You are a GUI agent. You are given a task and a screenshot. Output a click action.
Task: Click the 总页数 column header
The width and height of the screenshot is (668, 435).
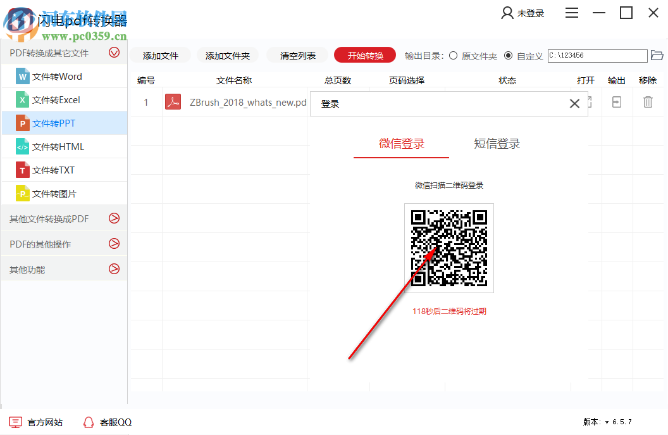point(338,80)
